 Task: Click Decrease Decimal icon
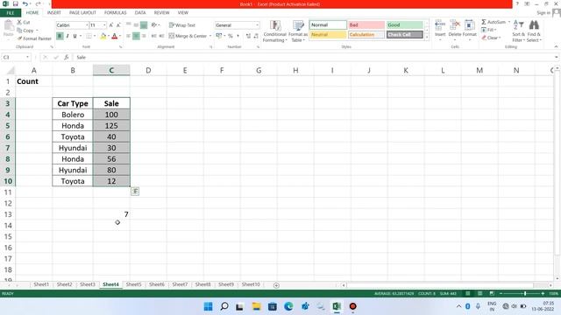[x=256, y=36]
